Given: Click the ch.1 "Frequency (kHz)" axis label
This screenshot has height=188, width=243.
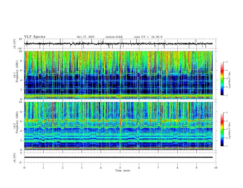Looking at the screenshot, I should 17,71.
